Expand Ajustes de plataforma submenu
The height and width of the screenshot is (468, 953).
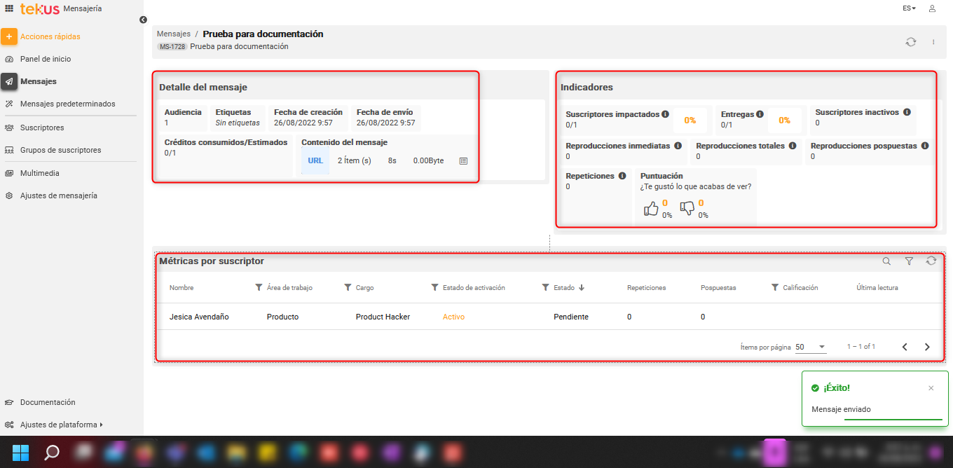point(61,425)
